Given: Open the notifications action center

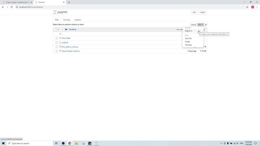Looking at the screenshot, I should 256,143.
